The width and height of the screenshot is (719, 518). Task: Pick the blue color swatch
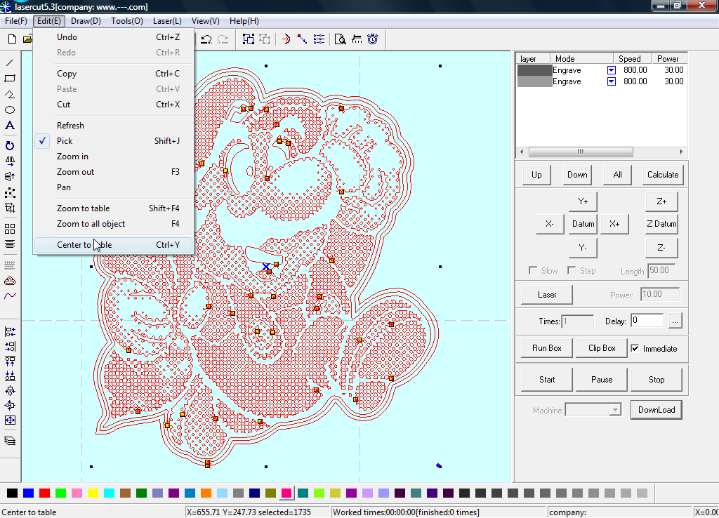click(28, 493)
